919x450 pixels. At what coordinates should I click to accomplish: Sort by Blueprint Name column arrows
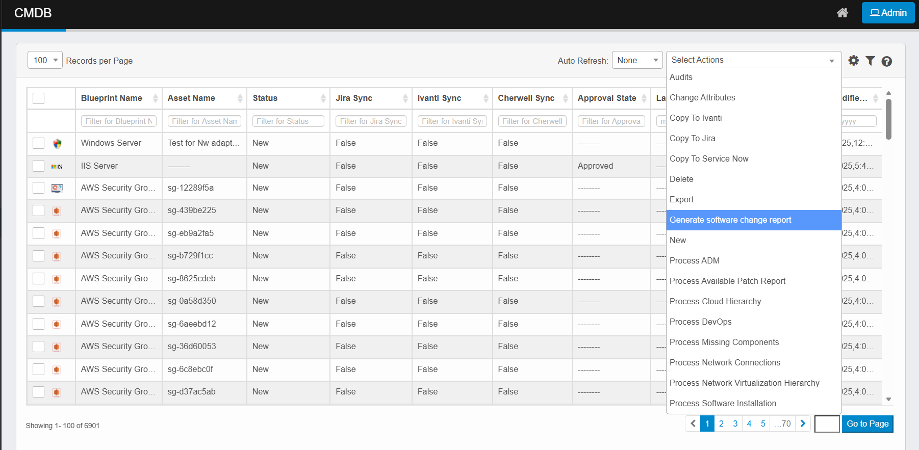tap(155, 98)
